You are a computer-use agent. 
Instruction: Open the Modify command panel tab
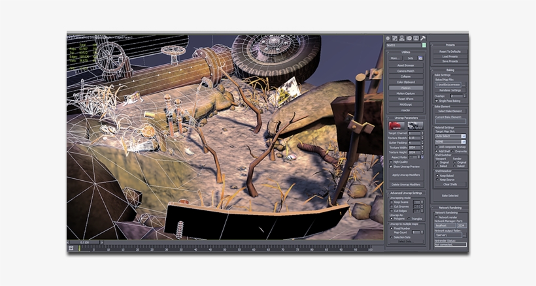pos(395,38)
